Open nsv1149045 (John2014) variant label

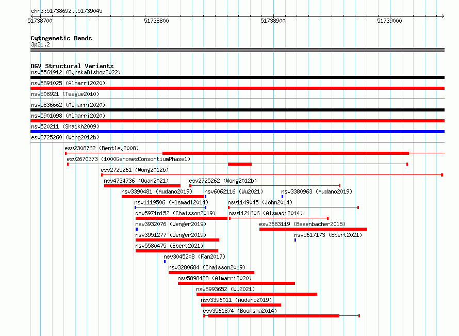tap(260, 202)
